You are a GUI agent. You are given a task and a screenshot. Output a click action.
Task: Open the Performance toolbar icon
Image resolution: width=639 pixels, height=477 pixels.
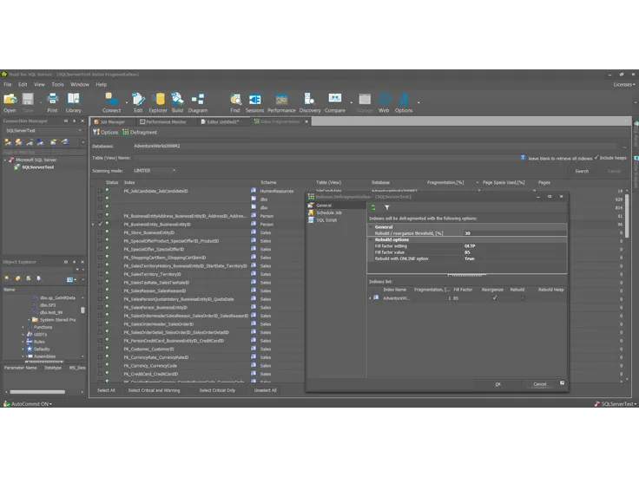(x=281, y=99)
